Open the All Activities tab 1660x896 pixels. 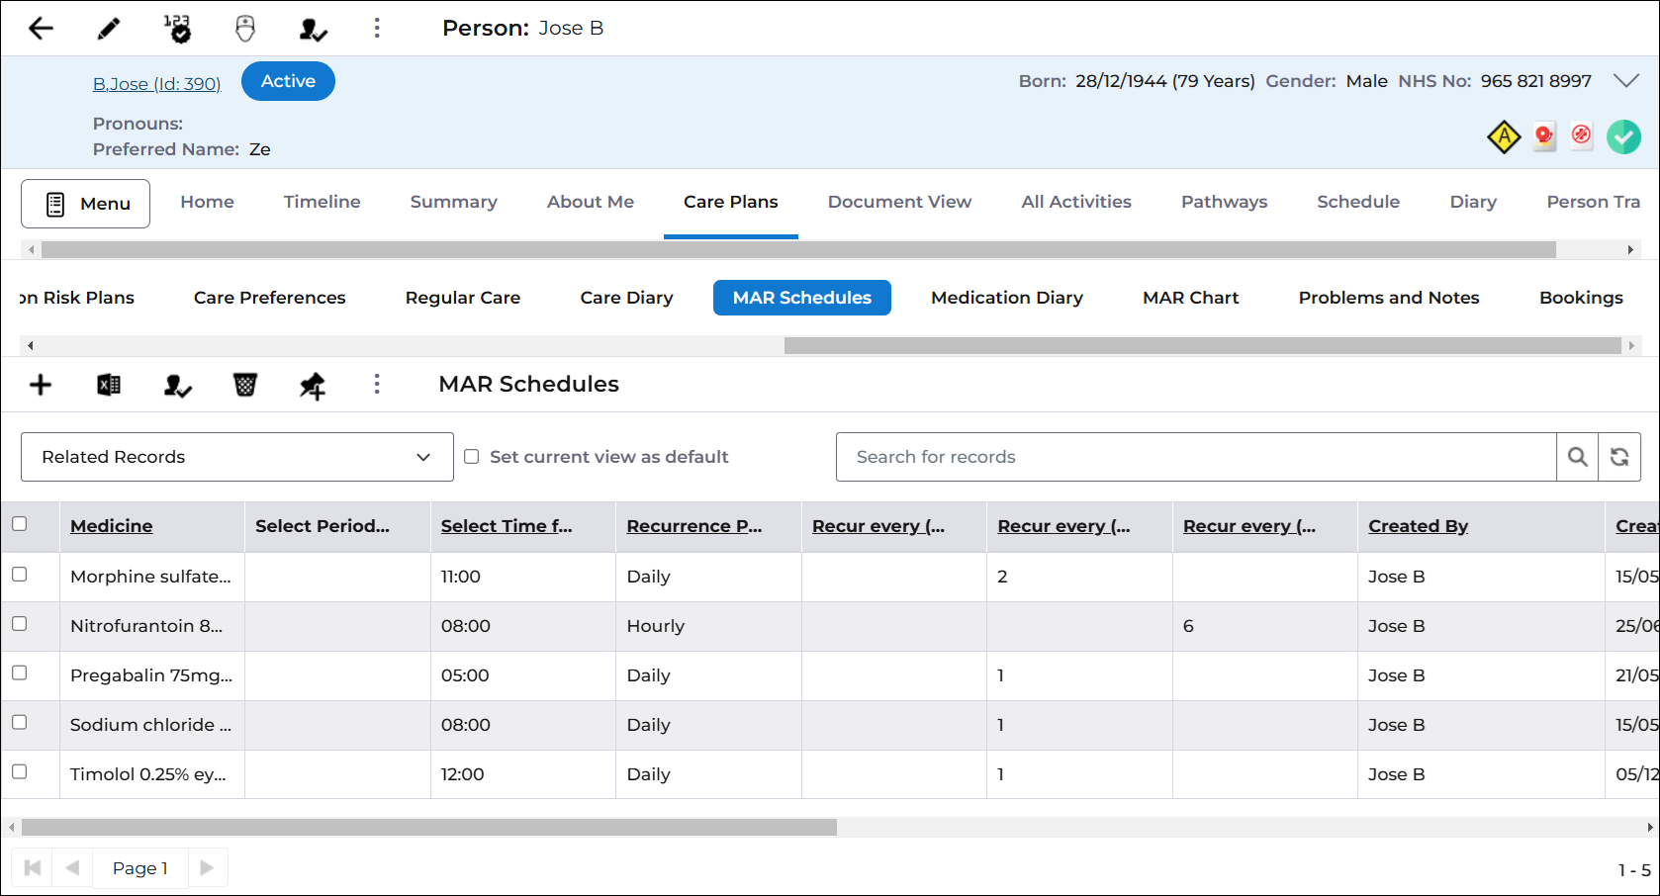click(x=1076, y=202)
